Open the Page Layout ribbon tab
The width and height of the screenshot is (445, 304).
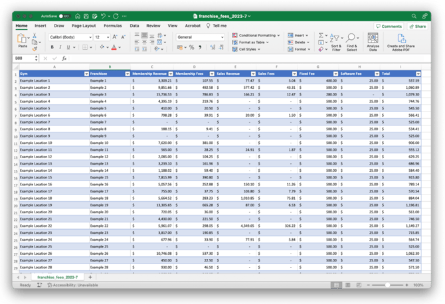tap(84, 26)
